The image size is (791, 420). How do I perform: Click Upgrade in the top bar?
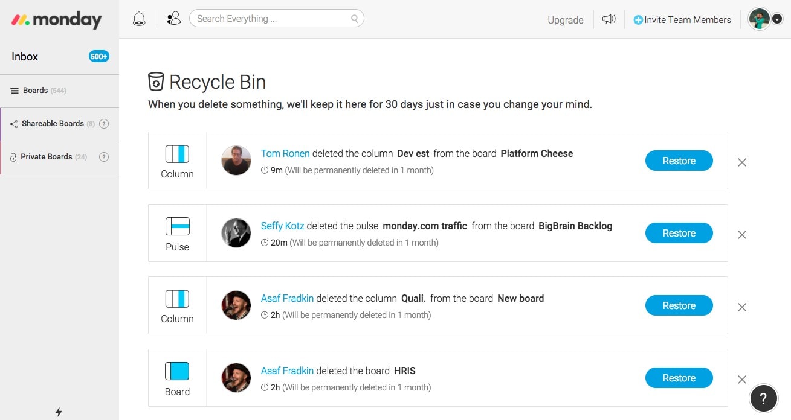[565, 20]
